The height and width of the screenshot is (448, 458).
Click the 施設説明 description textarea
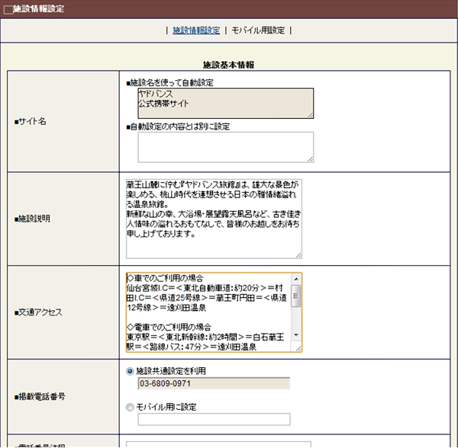(x=214, y=219)
